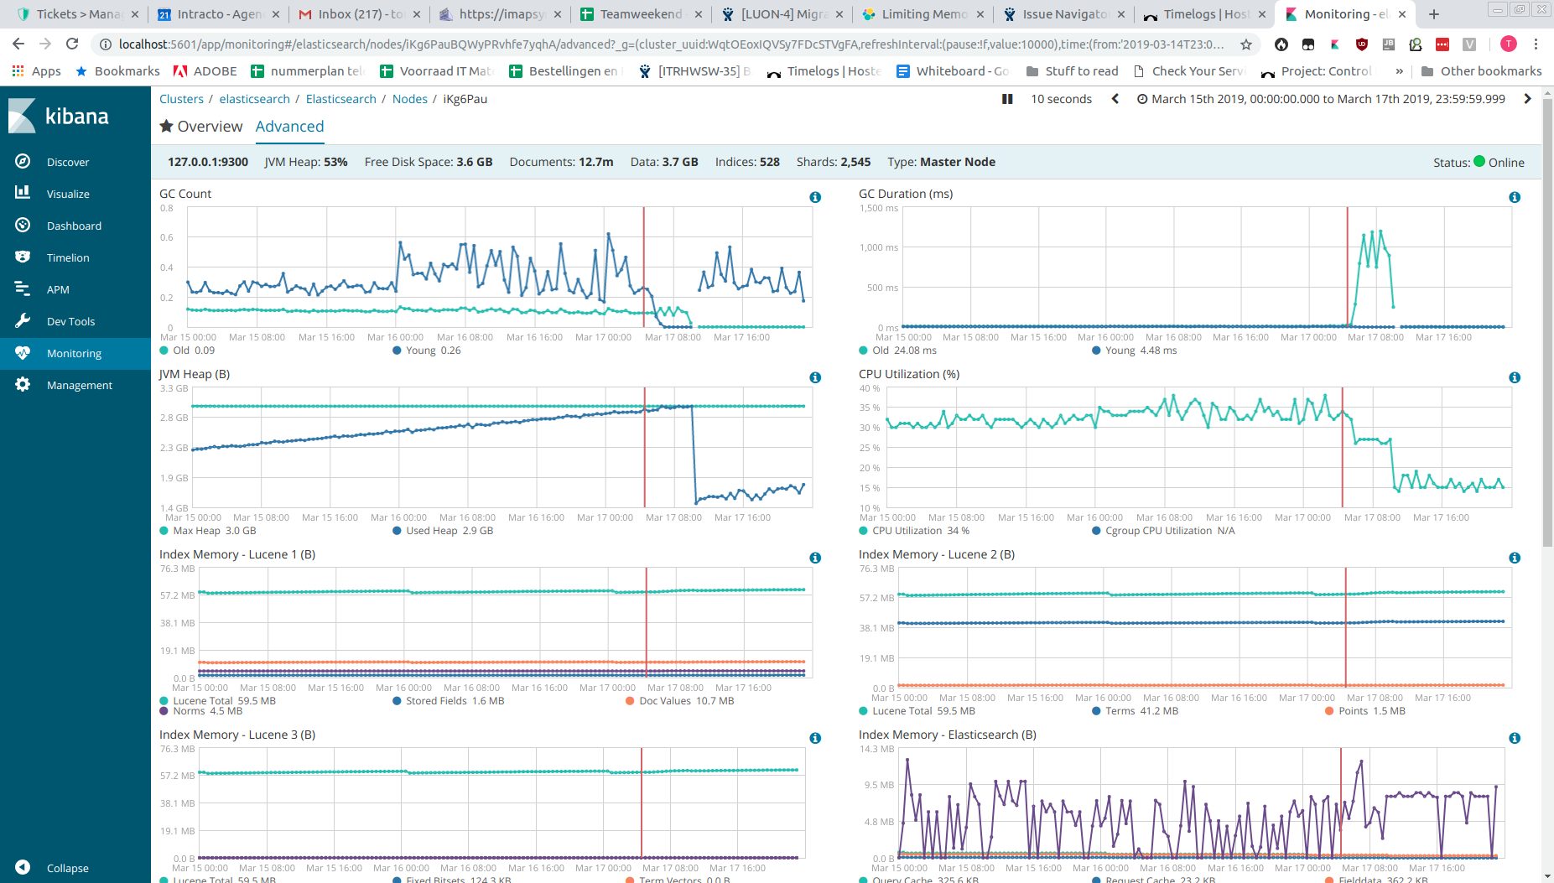Switch to Issue Navigator browser tab
The height and width of the screenshot is (883, 1554).
tap(1063, 14)
